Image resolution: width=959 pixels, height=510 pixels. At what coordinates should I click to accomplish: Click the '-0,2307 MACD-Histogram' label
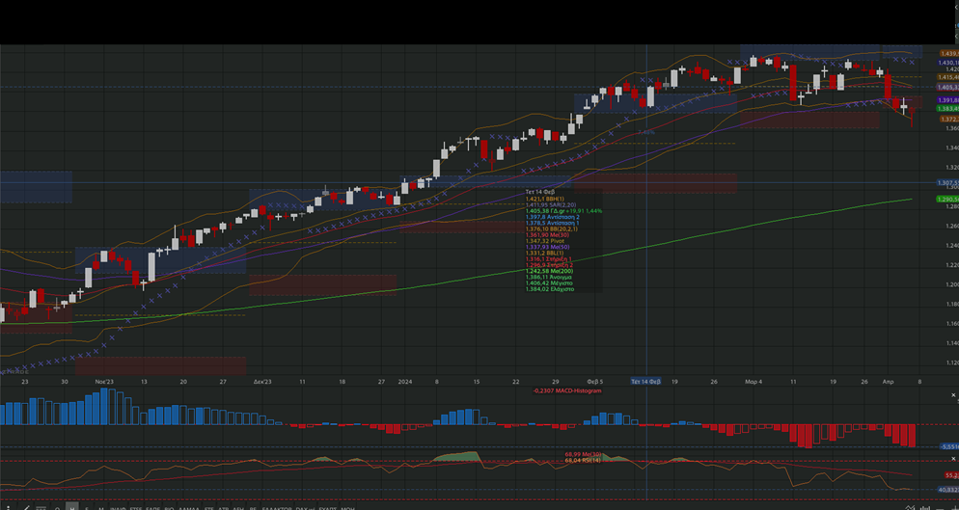(567, 390)
